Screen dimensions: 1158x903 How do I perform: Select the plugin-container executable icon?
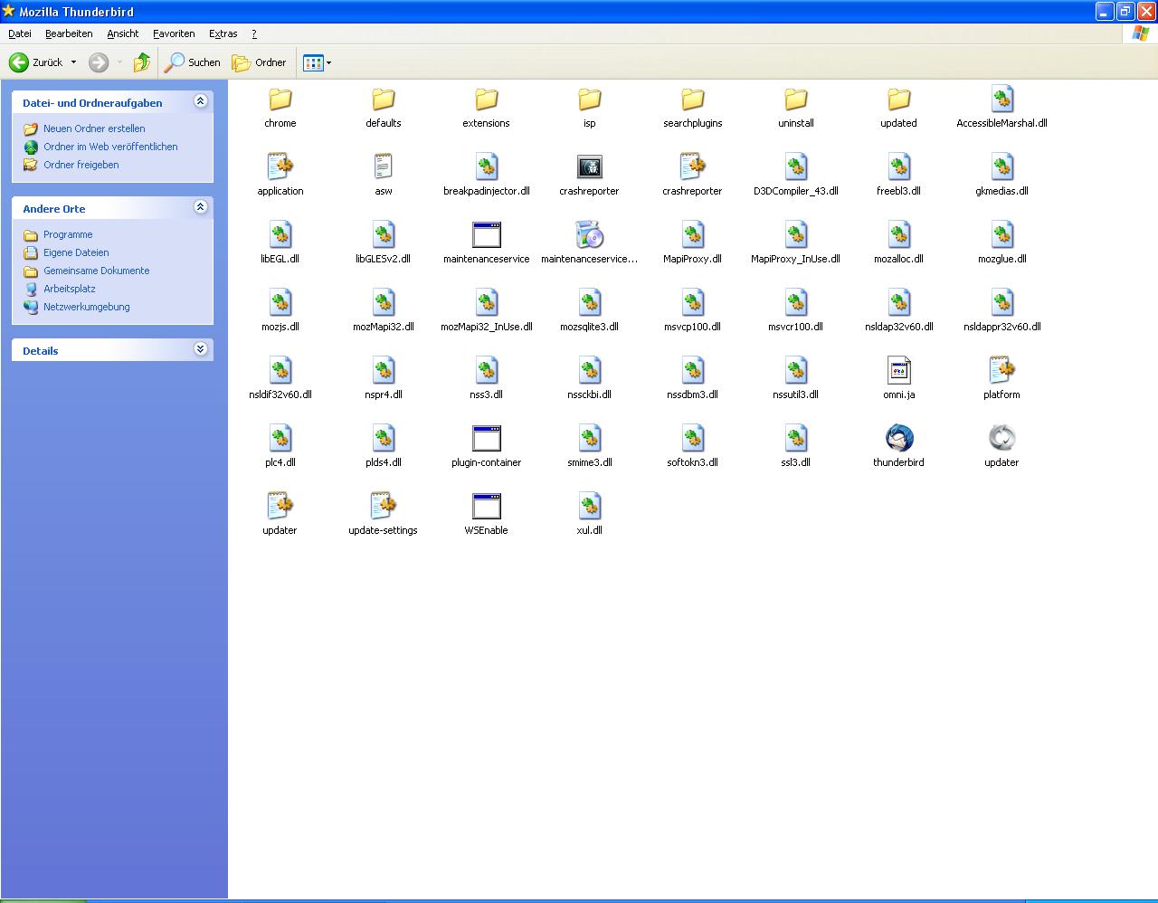(486, 439)
